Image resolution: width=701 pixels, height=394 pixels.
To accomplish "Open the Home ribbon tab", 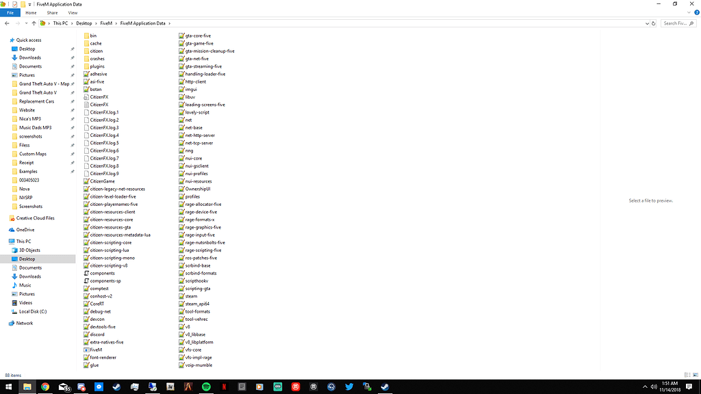I will pyautogui.click(x=31, y=12).
